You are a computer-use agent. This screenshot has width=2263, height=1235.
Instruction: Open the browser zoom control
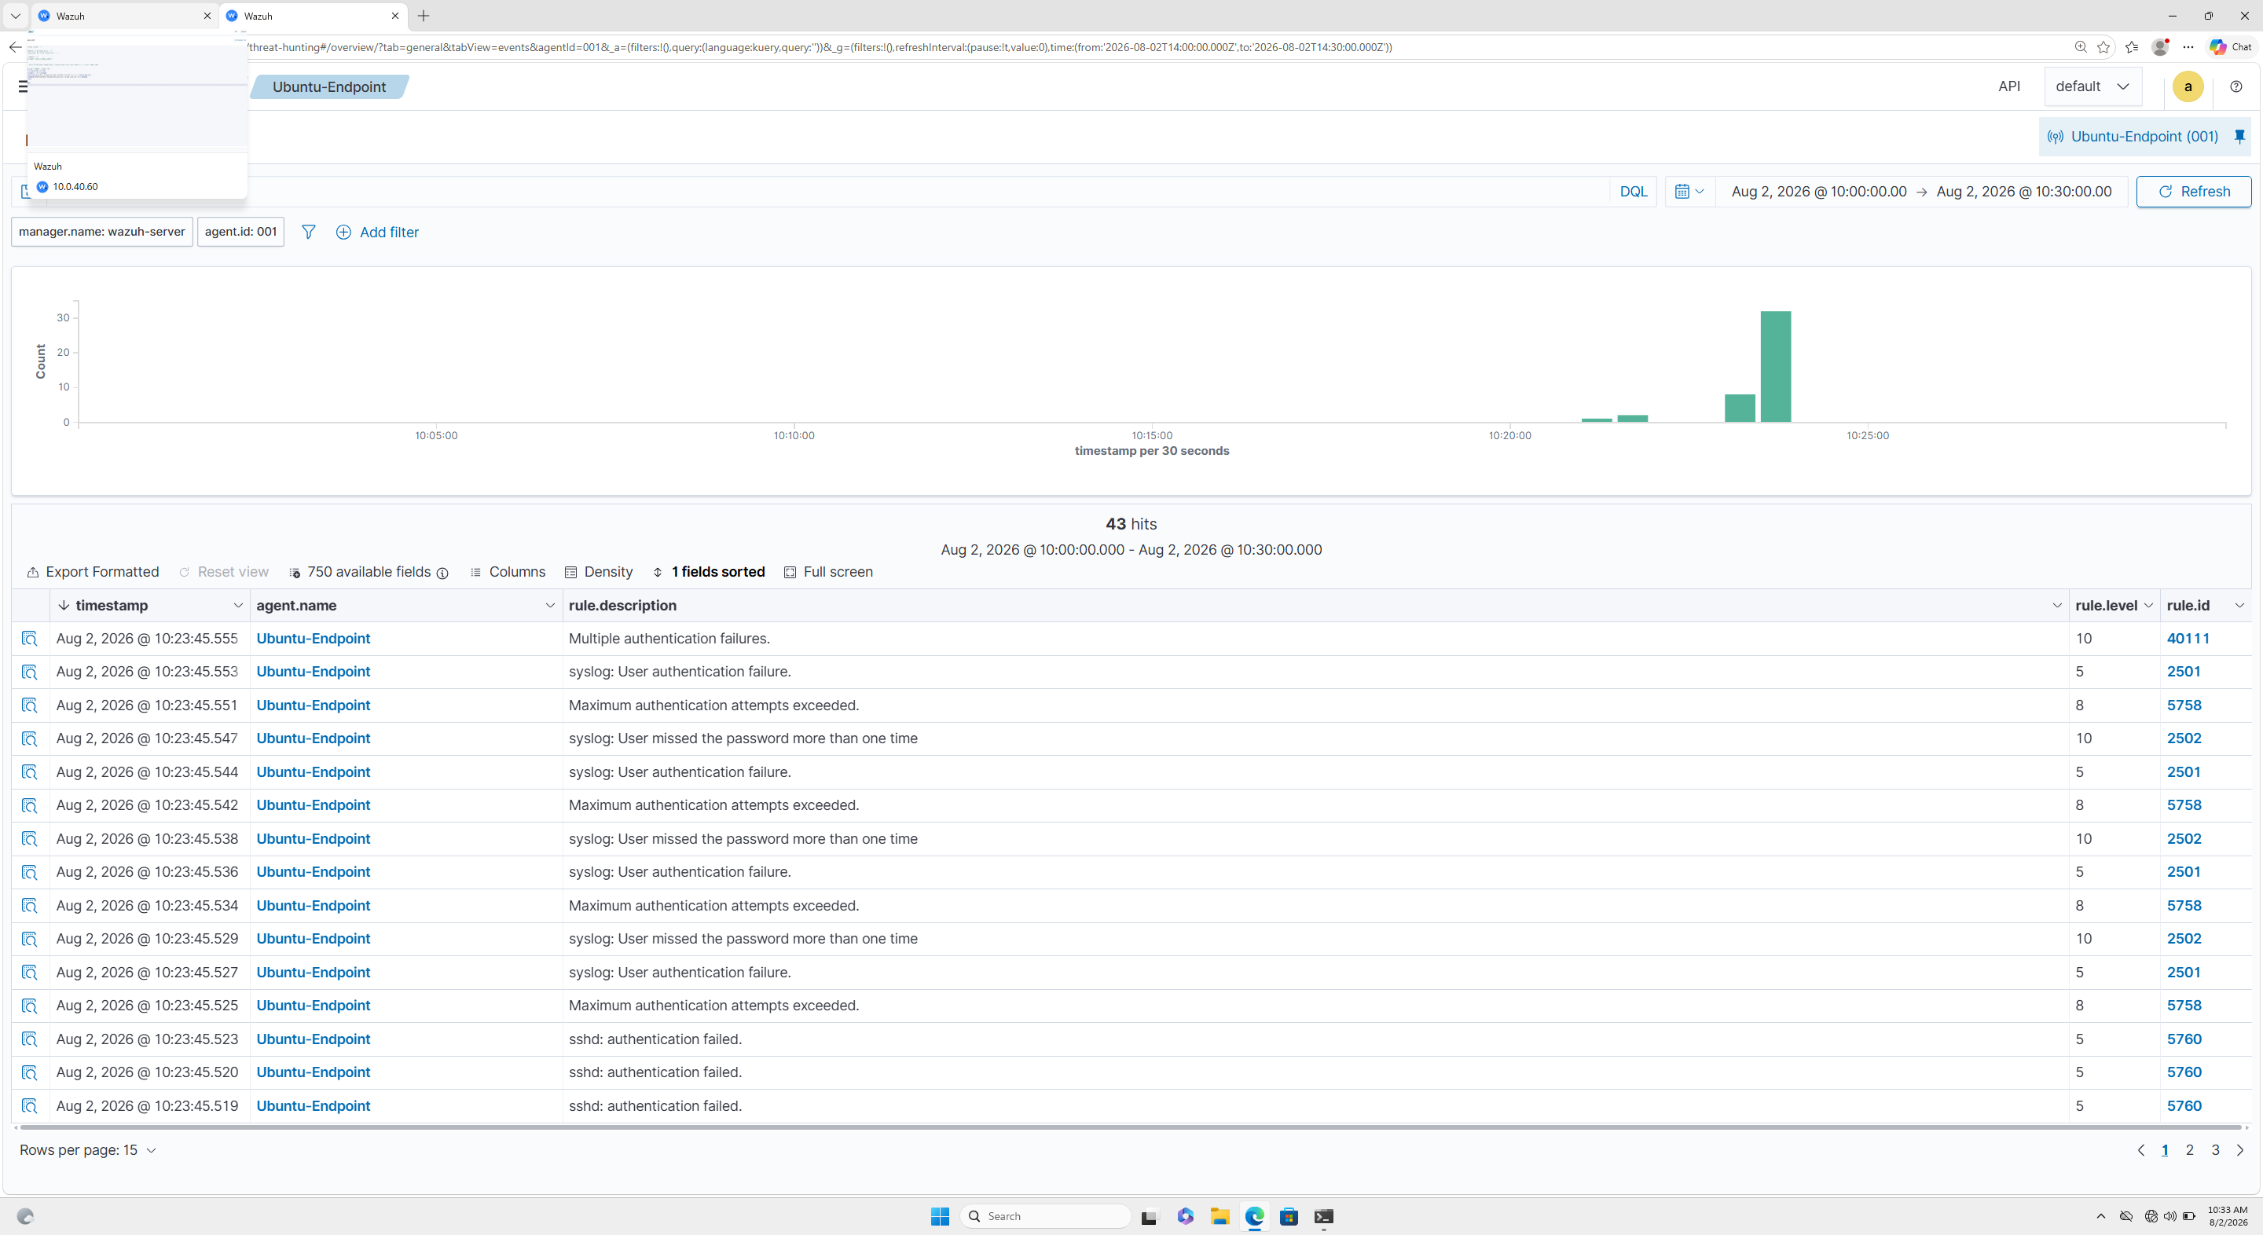(x=2080, y=47)
